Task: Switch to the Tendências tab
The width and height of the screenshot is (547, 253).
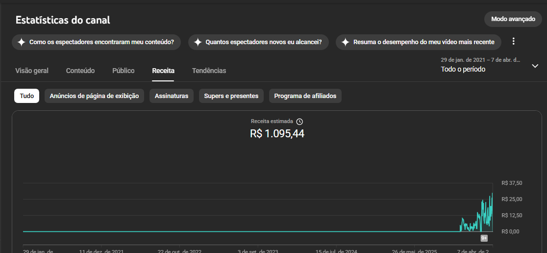Action: [209, 71]
